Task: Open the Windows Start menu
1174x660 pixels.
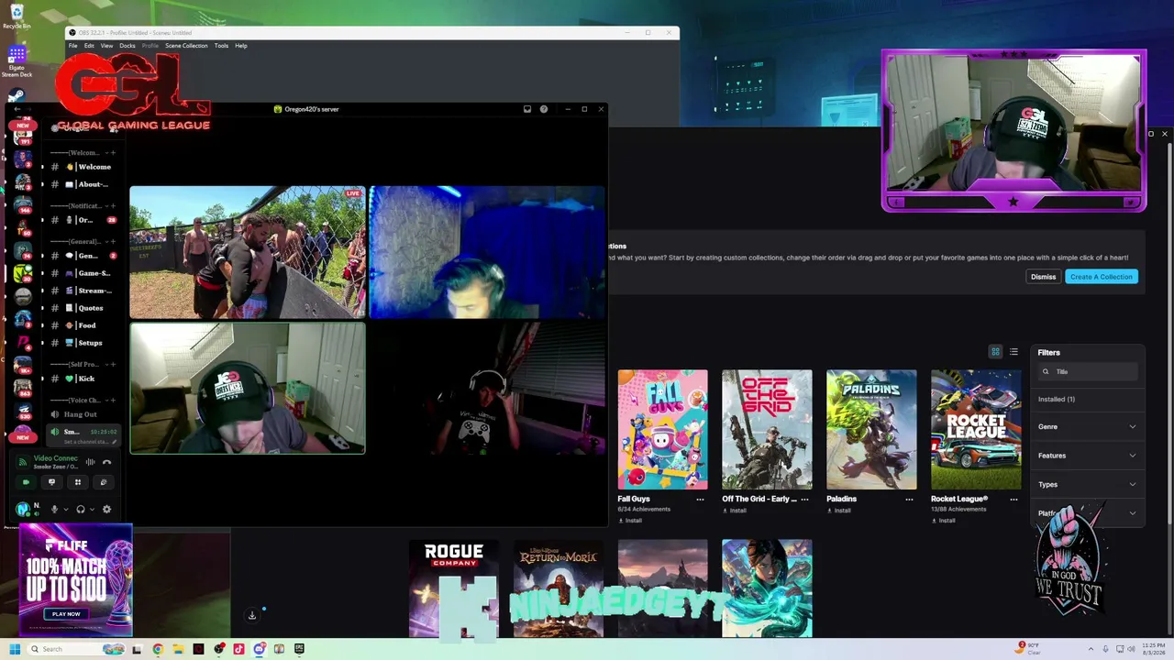Action: pyautogui.click(x=15, y=649)
